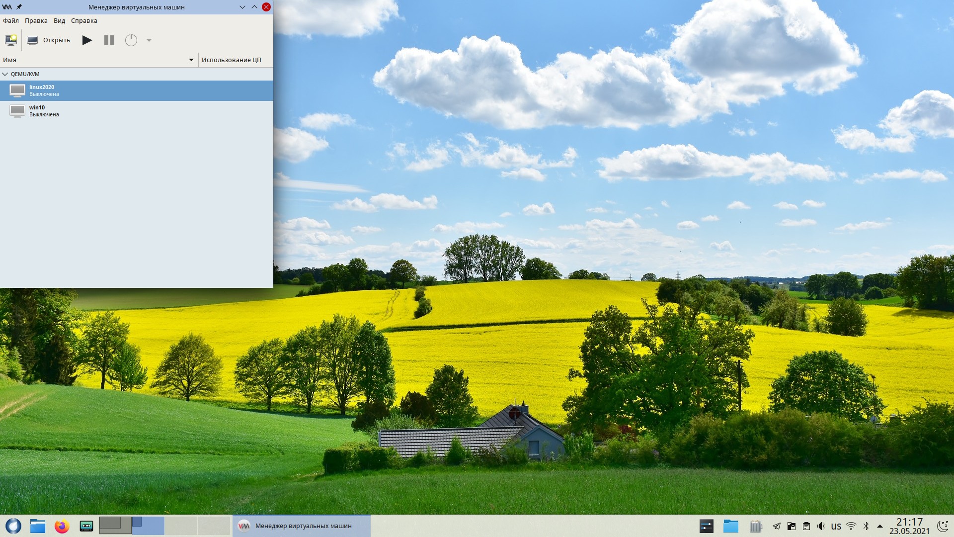Click the create new virtual machine icon
The image size is (954, 537).
(x=11, y=40)
